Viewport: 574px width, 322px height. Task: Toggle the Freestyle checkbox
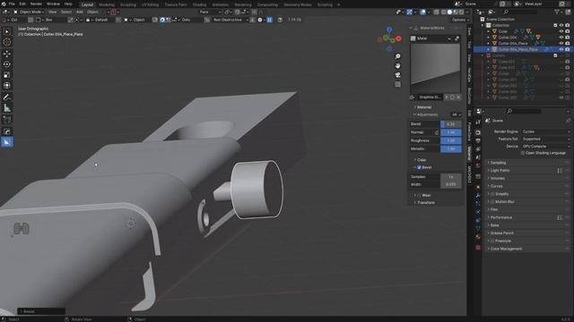pos(492,241)
